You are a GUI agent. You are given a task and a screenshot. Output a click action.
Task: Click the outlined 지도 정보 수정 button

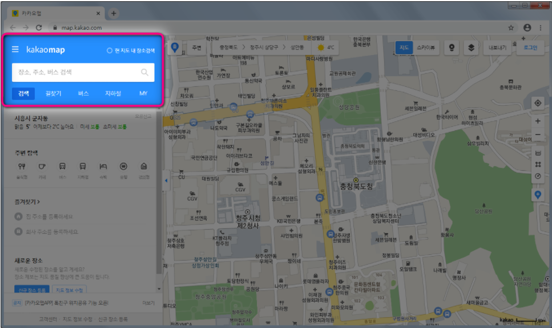pyautogui.click(x=69, y=290)
